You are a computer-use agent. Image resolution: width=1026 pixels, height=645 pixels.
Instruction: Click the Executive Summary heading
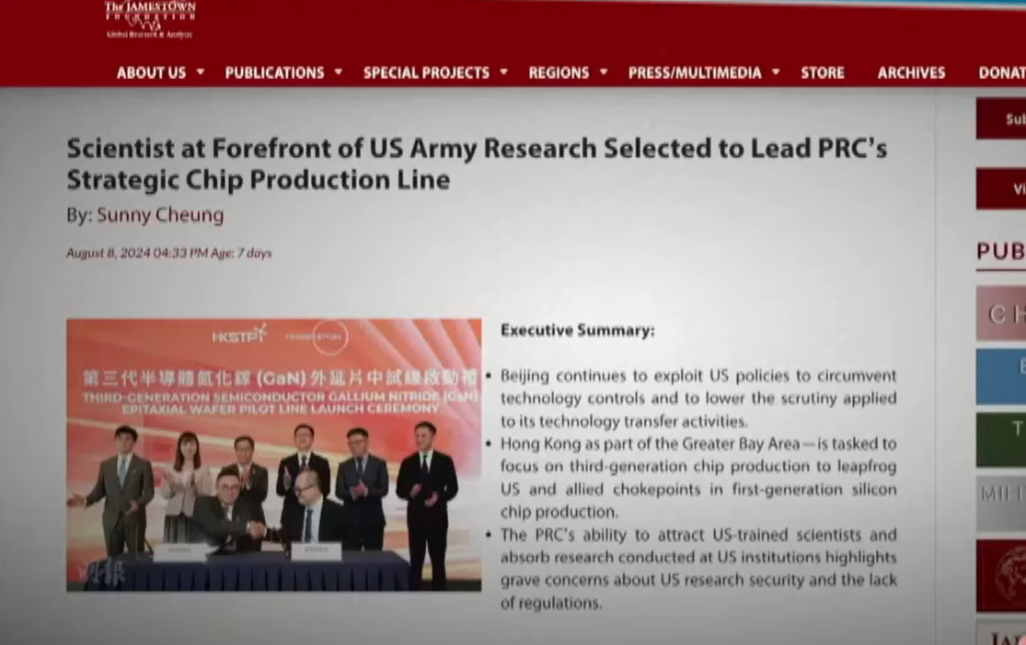click(577, 330)
